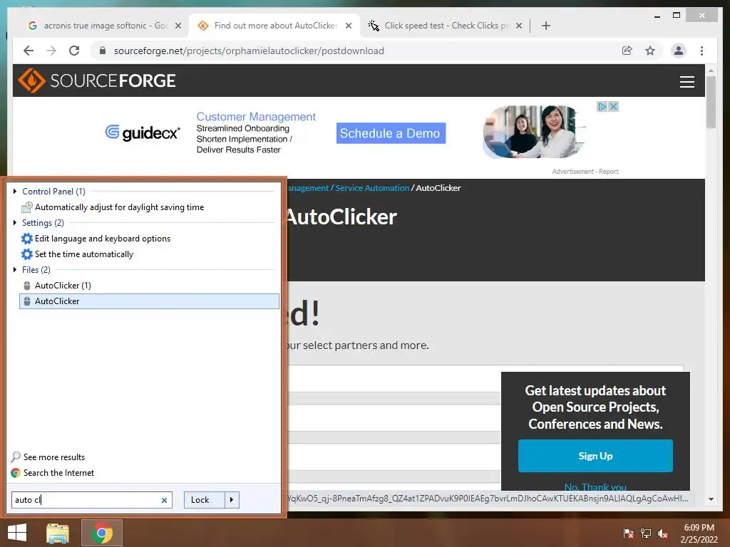Go back with the browser back arrow

pos(29,51)
